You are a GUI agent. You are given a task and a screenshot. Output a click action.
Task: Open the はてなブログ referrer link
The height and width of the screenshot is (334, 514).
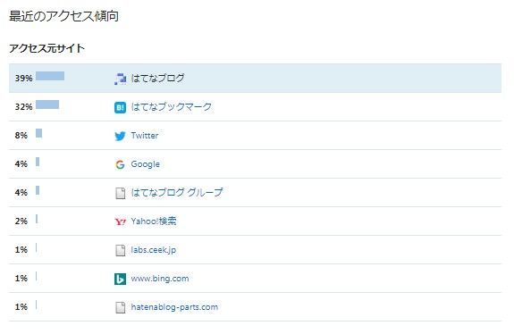tap(157, 78)
